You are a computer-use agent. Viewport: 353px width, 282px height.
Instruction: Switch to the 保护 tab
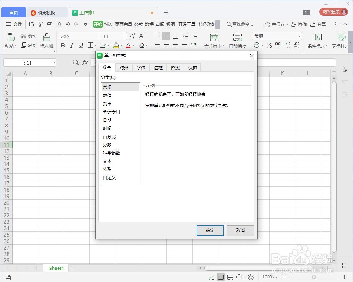tap(192, 67)
